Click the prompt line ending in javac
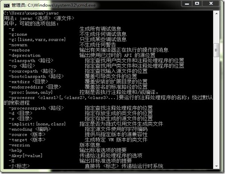This screenshot has height=174, width=225. (x=31, y=13)
